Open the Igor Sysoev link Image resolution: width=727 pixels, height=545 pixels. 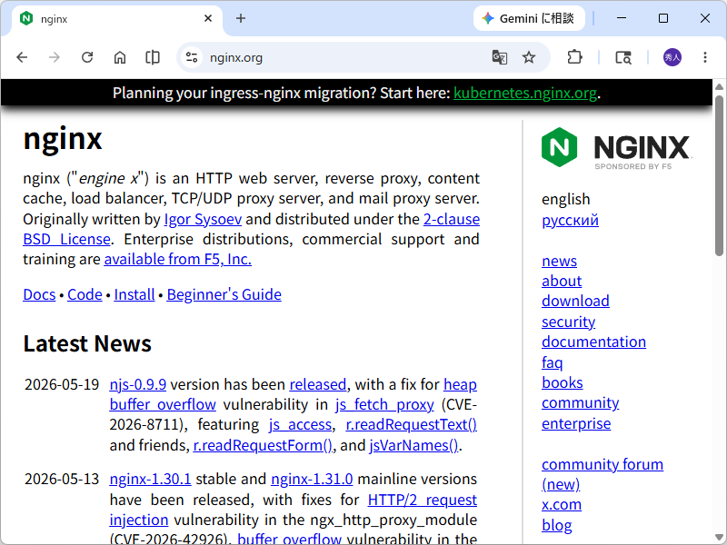click(203, 219)
